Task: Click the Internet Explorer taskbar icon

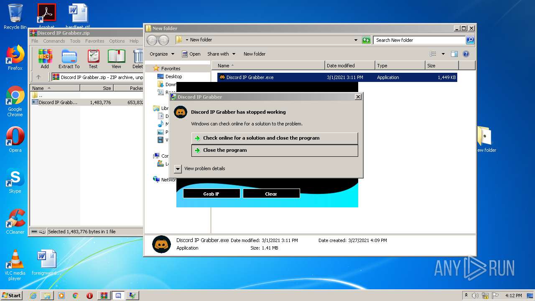Action: [x=33, y=296]
